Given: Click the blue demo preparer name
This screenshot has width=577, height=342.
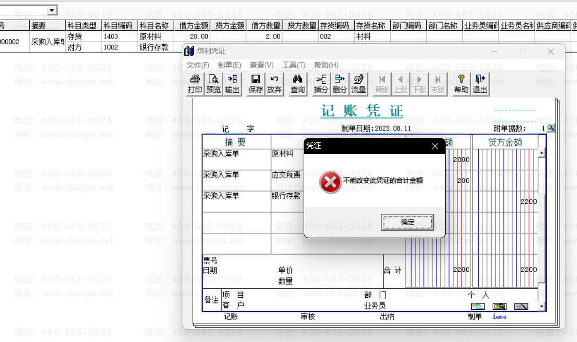Looking at the screenshot, I should 499,317.
